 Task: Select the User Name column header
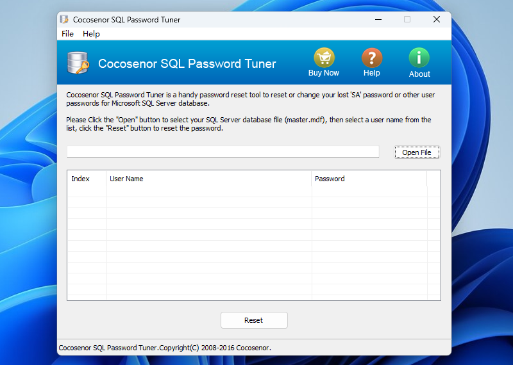(x=209, y=179)
